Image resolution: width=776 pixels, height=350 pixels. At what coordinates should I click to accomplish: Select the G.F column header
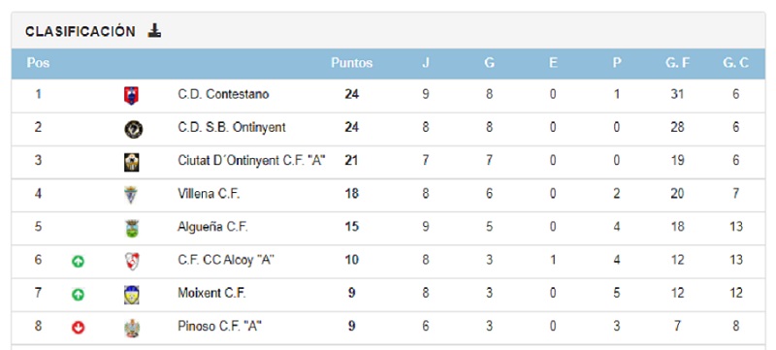pyautogui.click(x=677, y=63)
